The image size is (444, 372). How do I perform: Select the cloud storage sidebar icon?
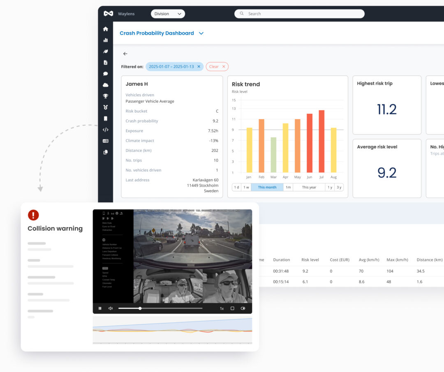coord(106,85)
